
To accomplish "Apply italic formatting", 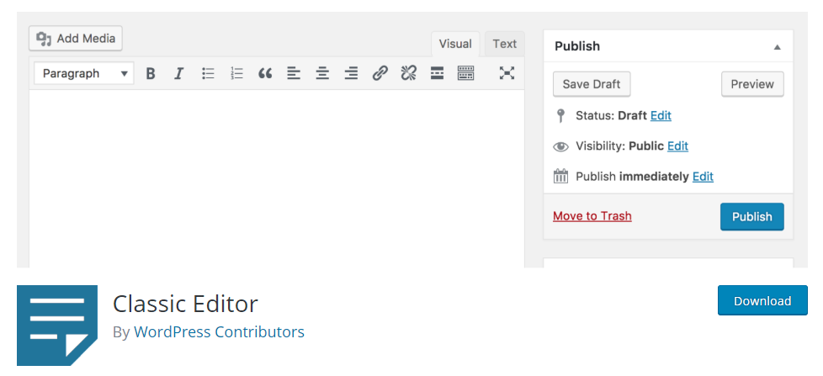I will click(x=178, y=74).
